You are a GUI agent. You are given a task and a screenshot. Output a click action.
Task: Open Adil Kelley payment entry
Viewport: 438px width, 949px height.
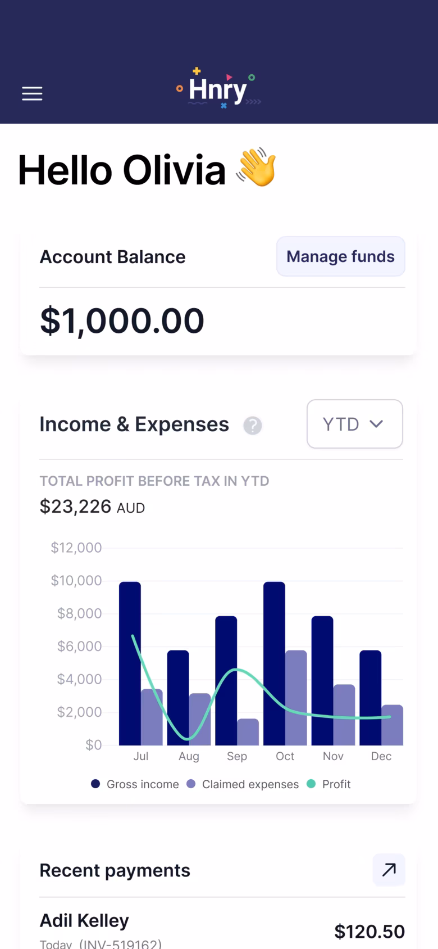pyautogui.click(x=222, y=930)
